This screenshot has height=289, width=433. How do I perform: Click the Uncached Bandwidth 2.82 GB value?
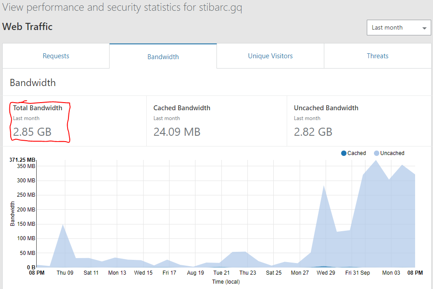click(313, 132)
